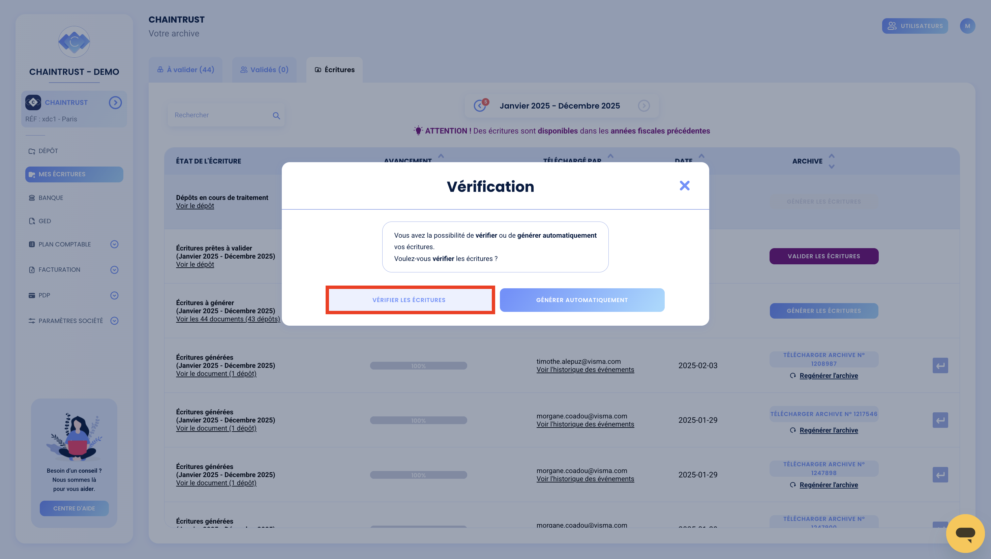991x559 pixels.
Task: Click Centre d'aide button
Action: (x=74, y=509)
